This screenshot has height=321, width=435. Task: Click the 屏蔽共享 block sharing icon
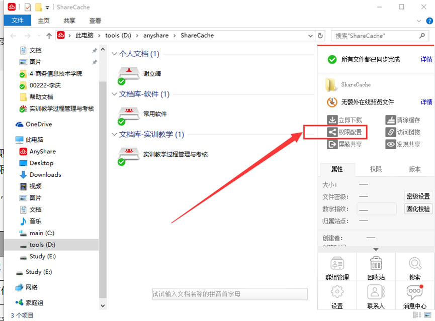point(332,144)
